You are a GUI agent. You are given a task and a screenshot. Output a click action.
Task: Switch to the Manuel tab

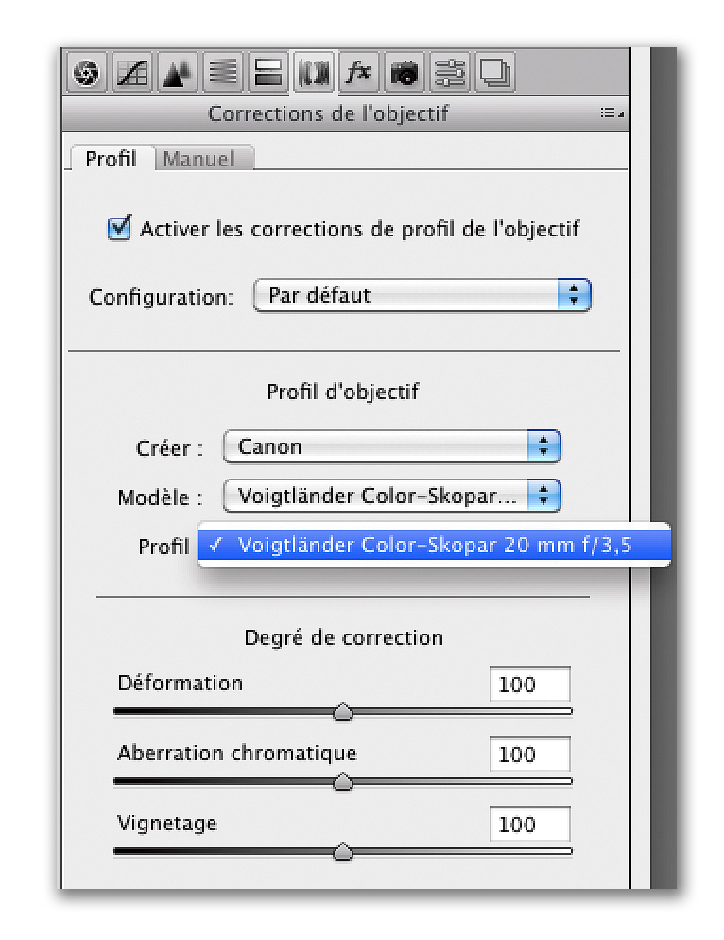pyautogui.click(x=198, y=159)
